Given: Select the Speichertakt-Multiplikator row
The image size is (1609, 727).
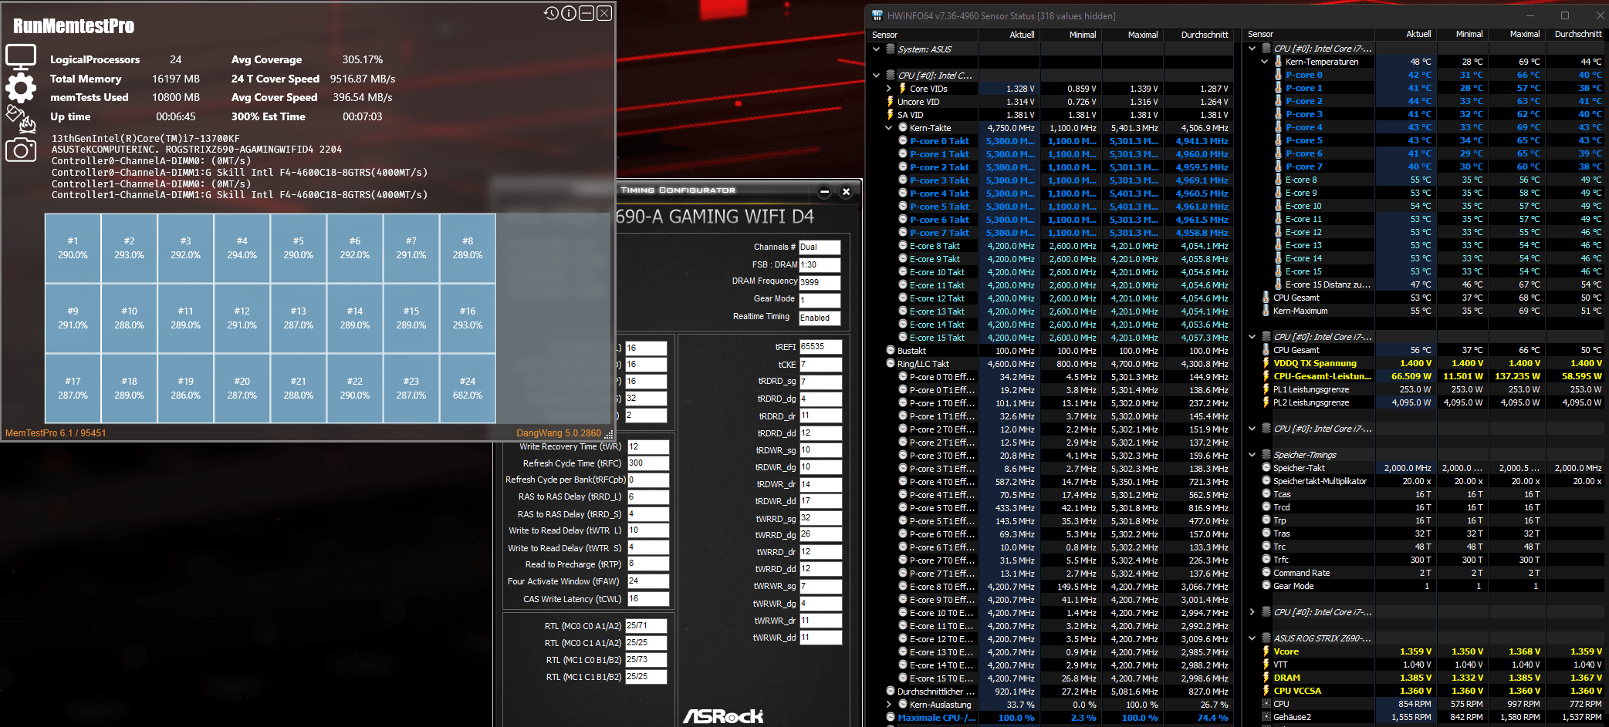Looking at the screenshot, I should [x=1426, y=481].
